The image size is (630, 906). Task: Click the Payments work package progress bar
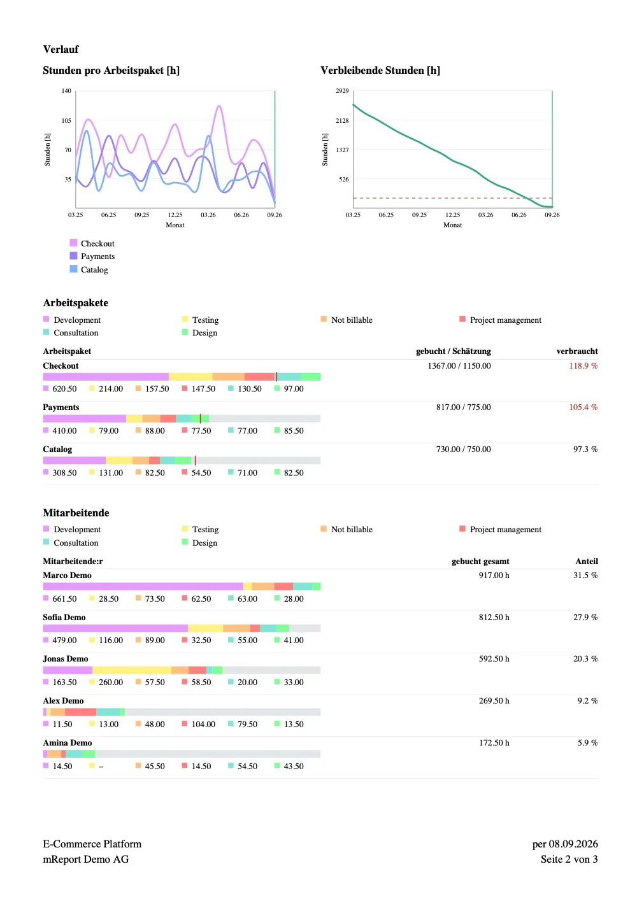tap(182, 418)
